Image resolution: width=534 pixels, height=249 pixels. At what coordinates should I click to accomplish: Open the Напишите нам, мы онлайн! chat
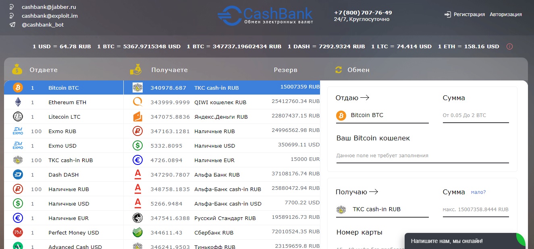[465, 241]
